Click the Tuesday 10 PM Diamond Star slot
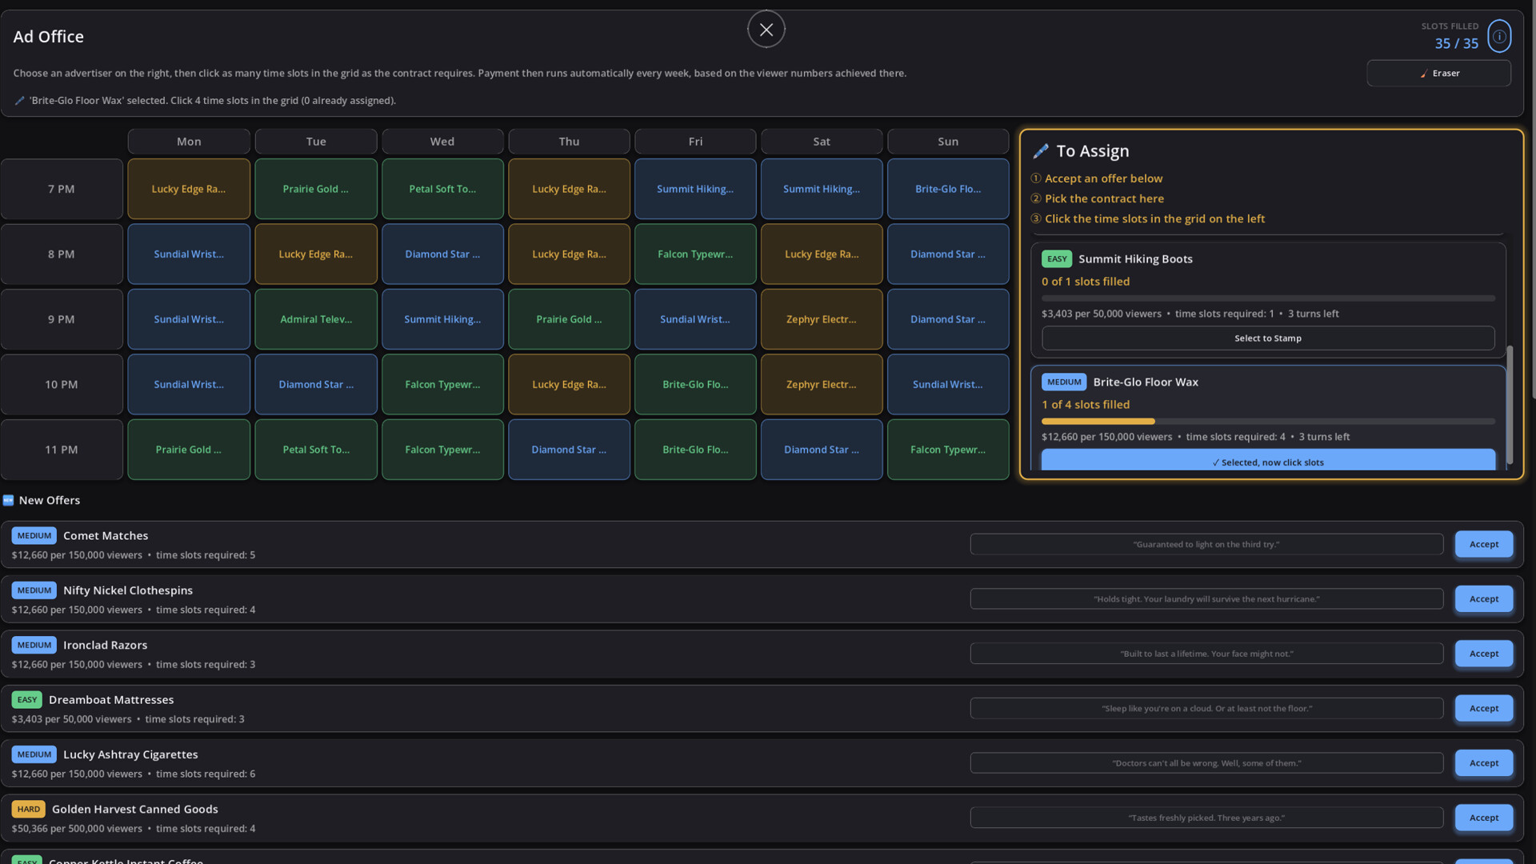The height and width of the screenshot is (864, 1536). (315, 384)
